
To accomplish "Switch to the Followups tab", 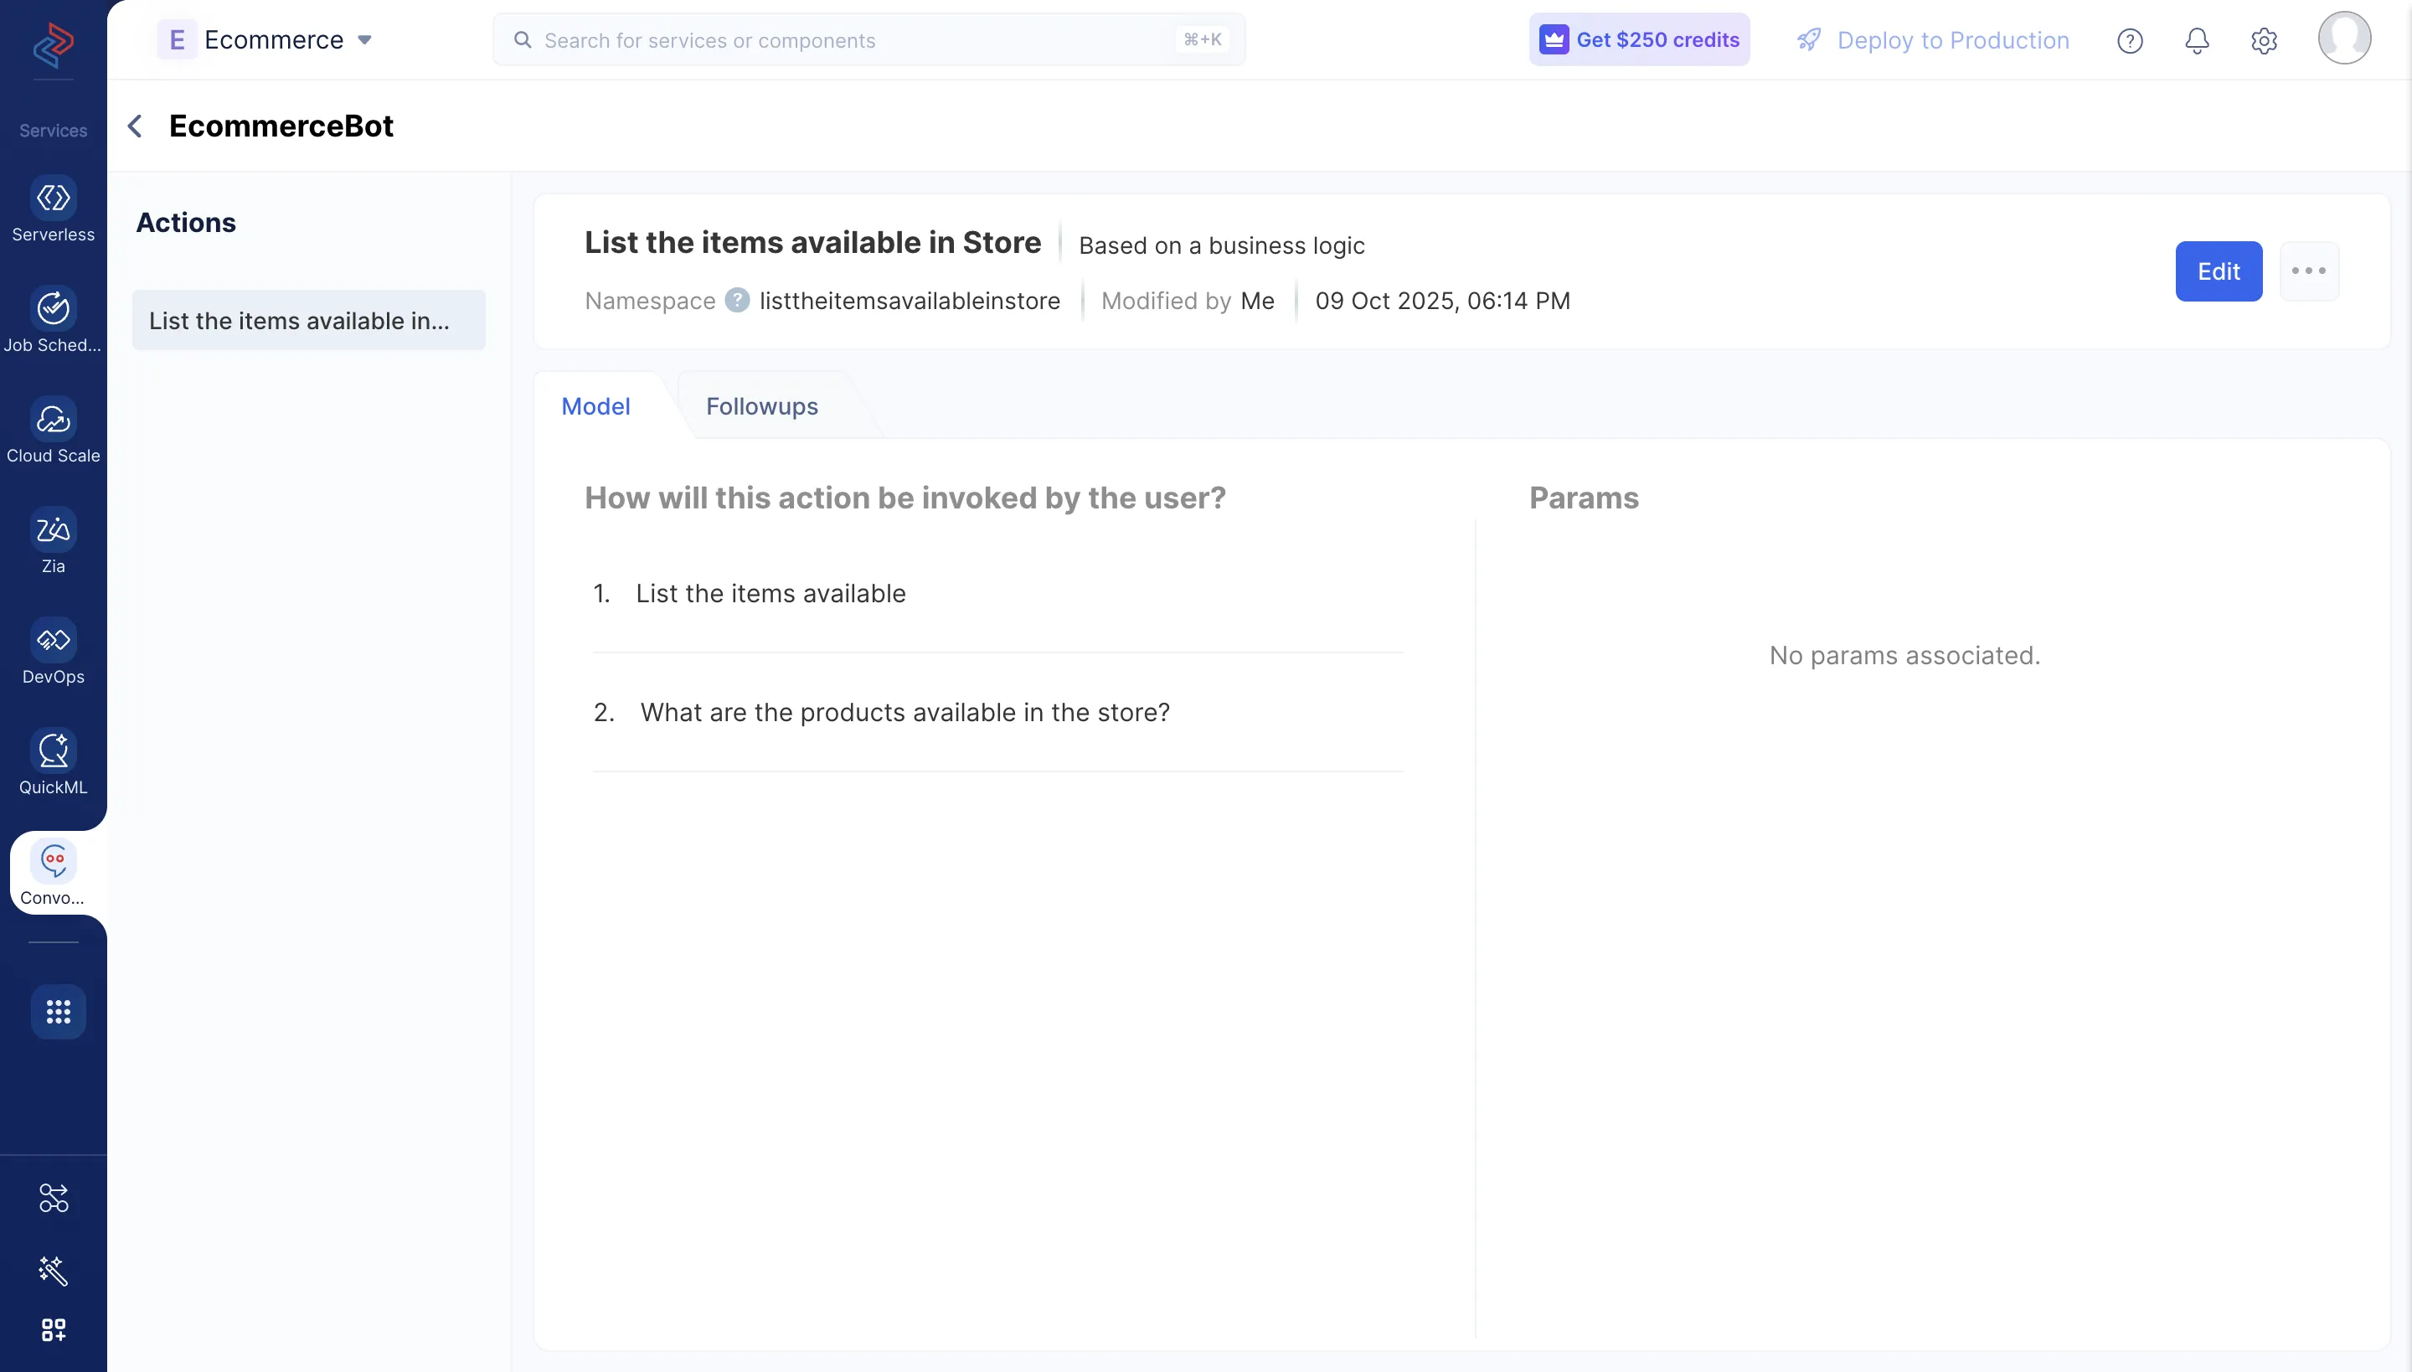I will coord(761,406).
